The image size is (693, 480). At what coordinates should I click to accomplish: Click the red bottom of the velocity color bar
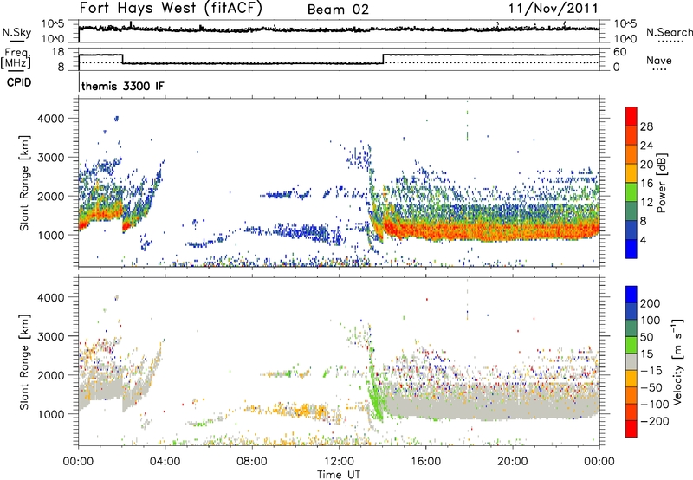point(631,429)
